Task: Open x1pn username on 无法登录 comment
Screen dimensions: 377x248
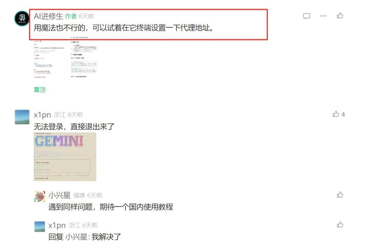Action: 42,115
